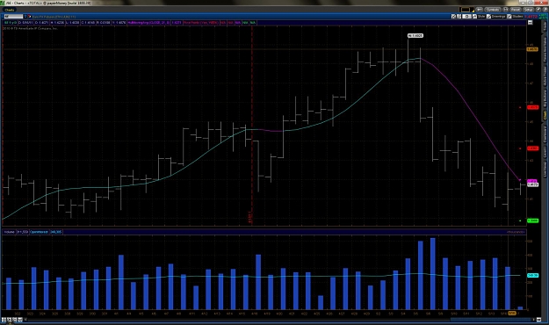Click the third bottom-left chart tool icon
The width and height of the screenshot is (549, 325).
click(x=15, y=320)
